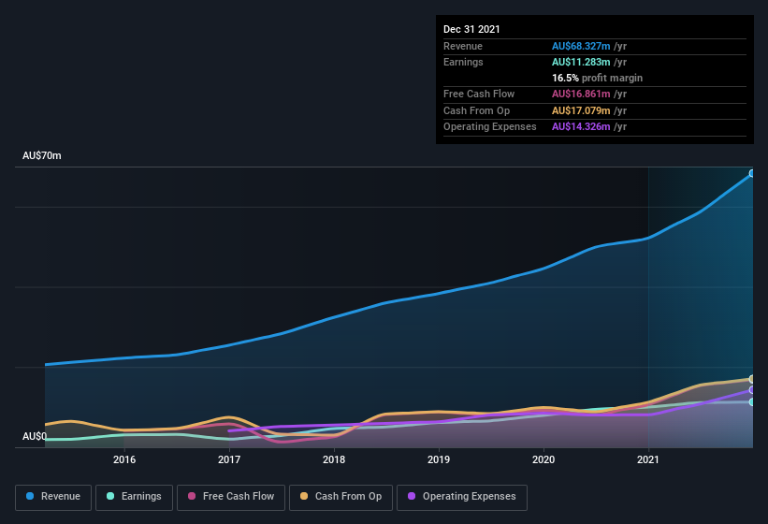Select the 2021 x-axis label
The height and width of the screenshot is (524, 768).
[648, 459]
